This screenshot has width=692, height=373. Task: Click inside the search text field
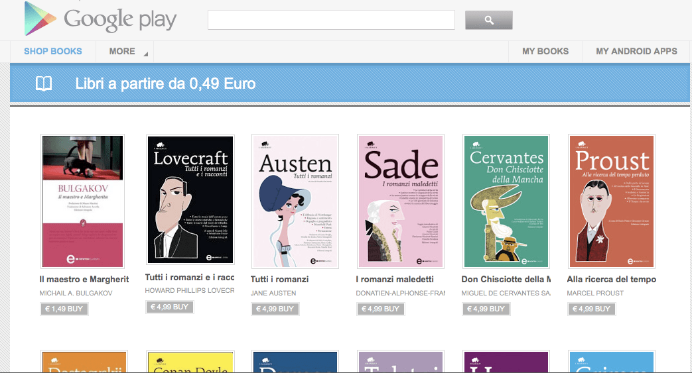click(x=330, y=20)
